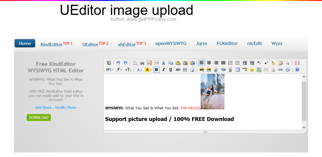The width and height of the screenshot is (322, 157).
Task: Decrease paragraph indent
Action: pyautogui.click(x=252, y=63)
